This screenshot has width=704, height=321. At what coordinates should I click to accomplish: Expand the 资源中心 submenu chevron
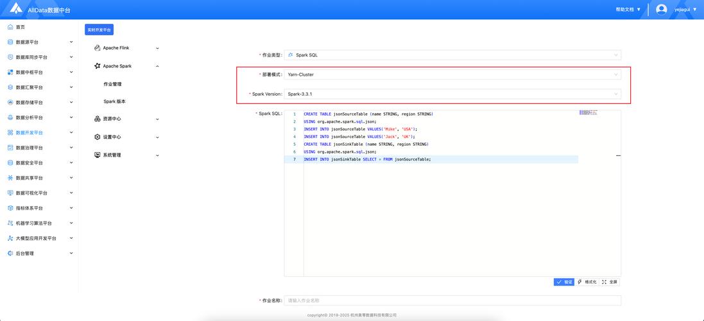(157, 119)
